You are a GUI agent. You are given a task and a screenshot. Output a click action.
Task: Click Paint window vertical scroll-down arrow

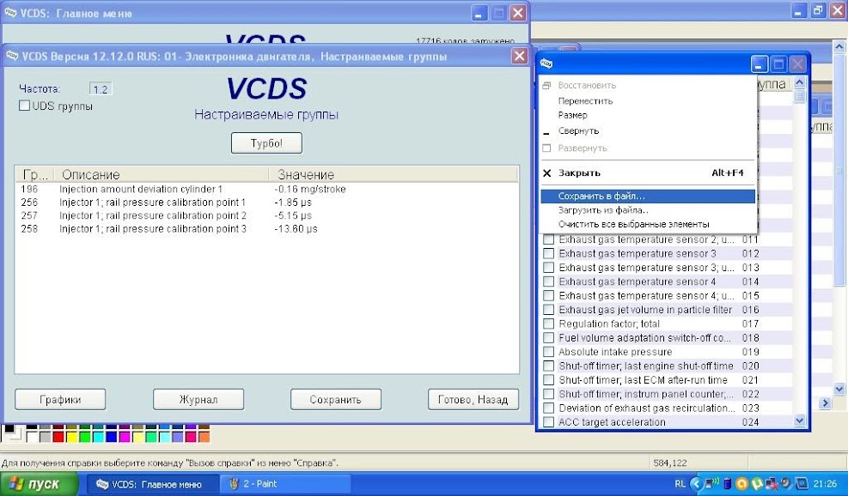tap(839, 388)
